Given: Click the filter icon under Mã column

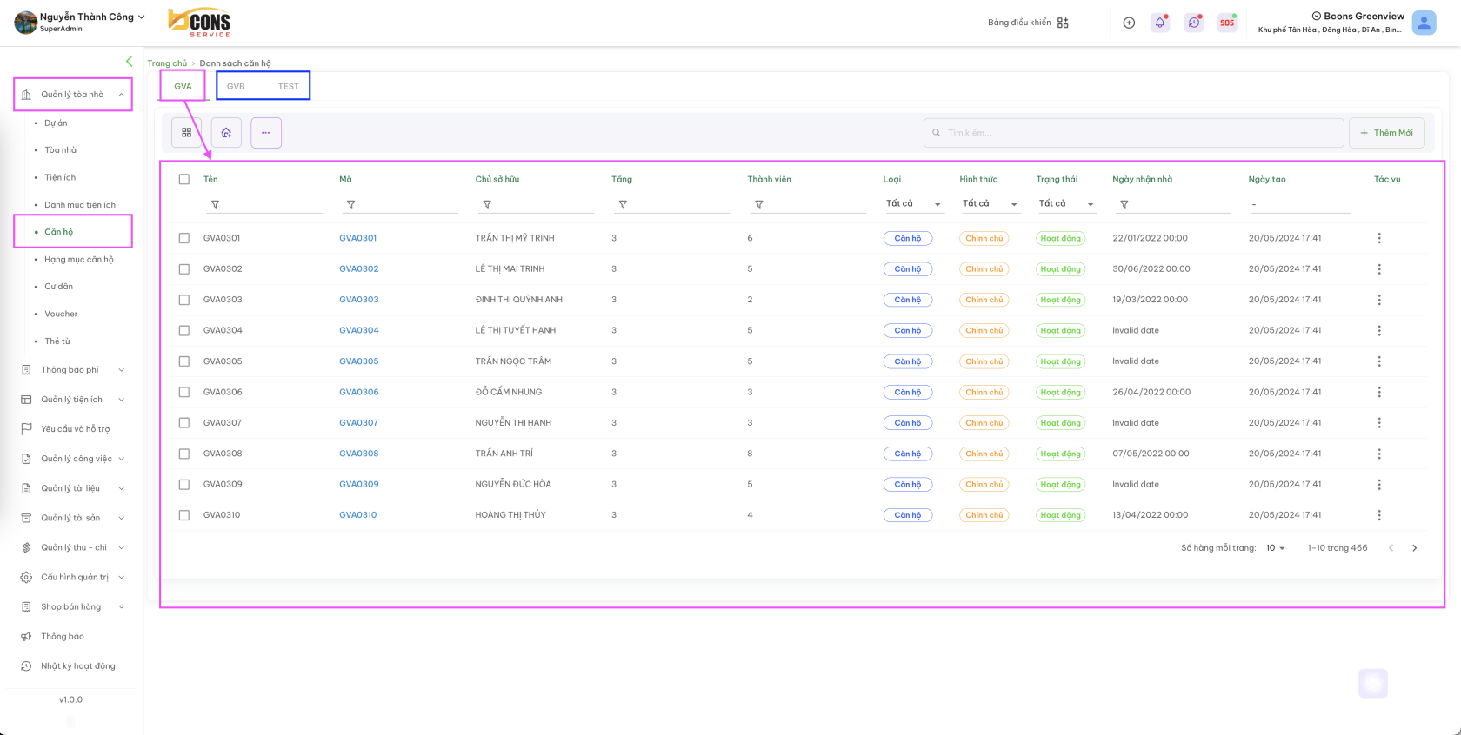Looking at the screenshot, I should (351, 204).
